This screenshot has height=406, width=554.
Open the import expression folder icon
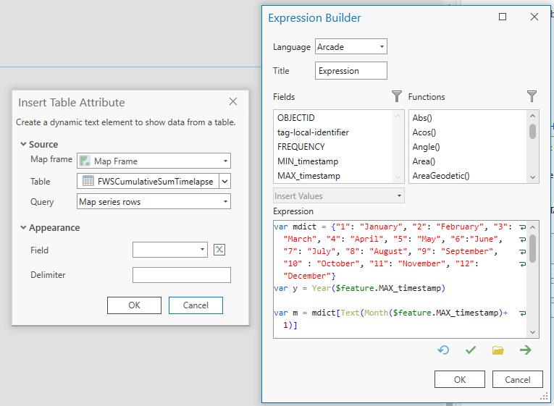(x=498, y=350)
